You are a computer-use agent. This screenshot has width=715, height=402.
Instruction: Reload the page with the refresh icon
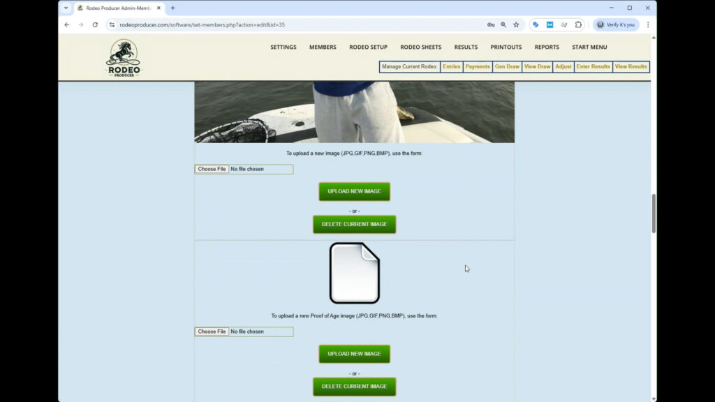(x=95, y=24)
